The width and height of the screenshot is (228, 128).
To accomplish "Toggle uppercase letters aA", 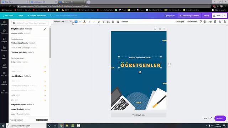I will 108,22.
